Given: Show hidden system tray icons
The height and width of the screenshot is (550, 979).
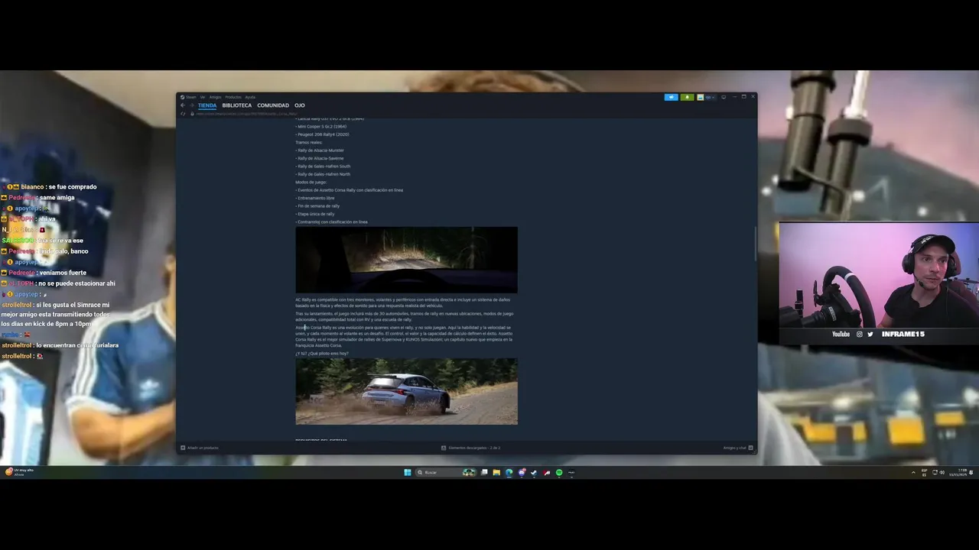Looking at the screenshot, I should [x=913, y=472].
